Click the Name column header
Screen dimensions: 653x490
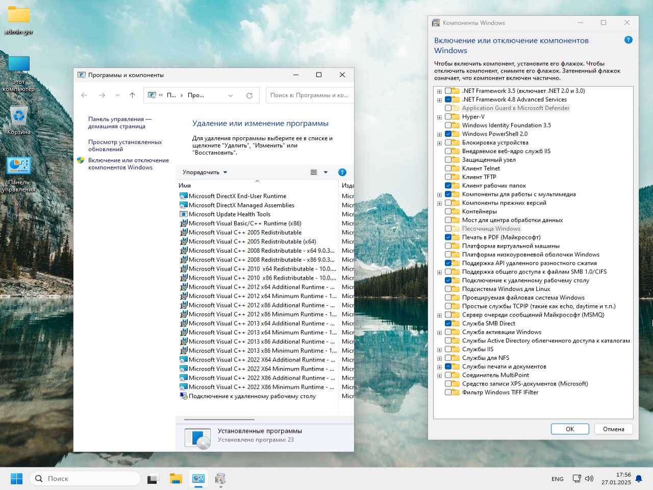click(x=185, y=186)
